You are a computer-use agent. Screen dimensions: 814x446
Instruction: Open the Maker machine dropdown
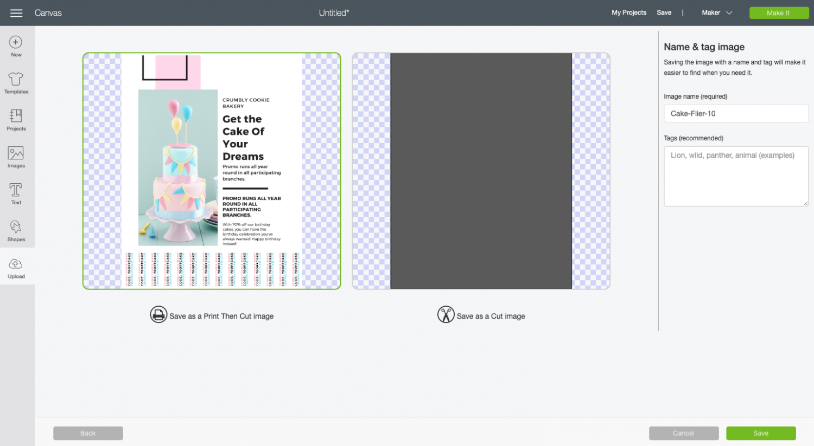716,12
